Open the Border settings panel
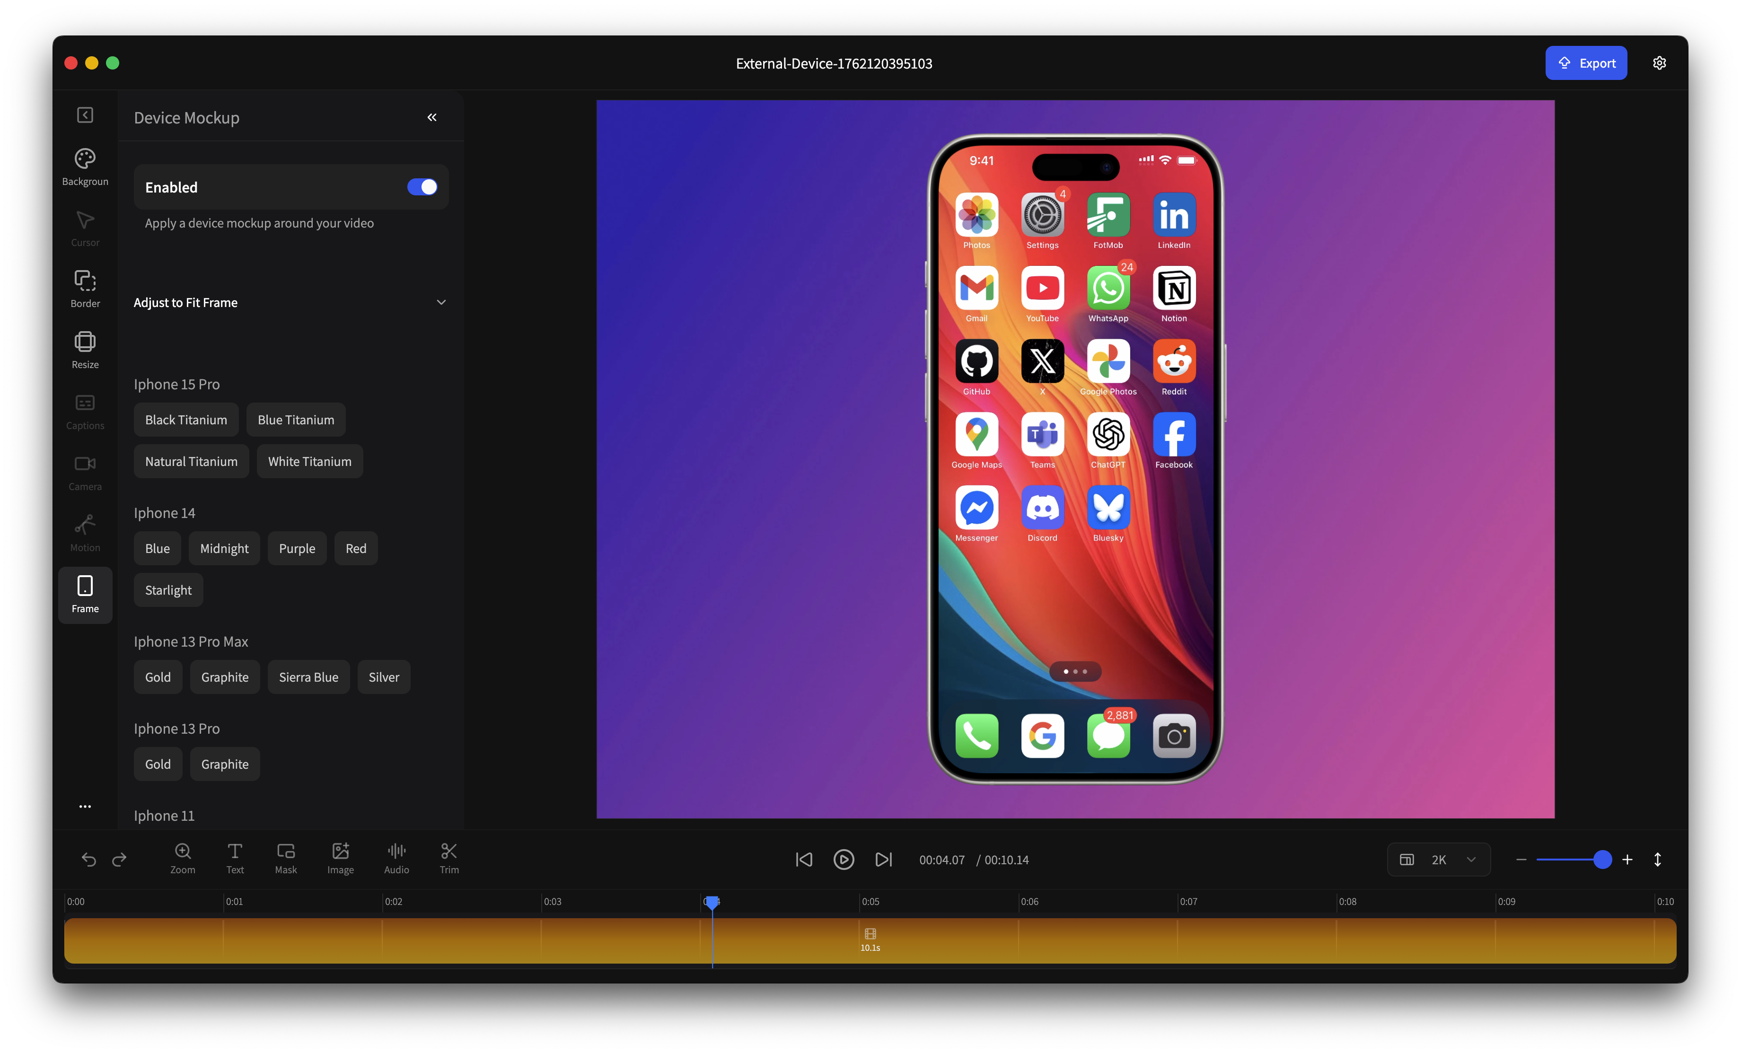The image size is (1741, 1053). [85, 288]
